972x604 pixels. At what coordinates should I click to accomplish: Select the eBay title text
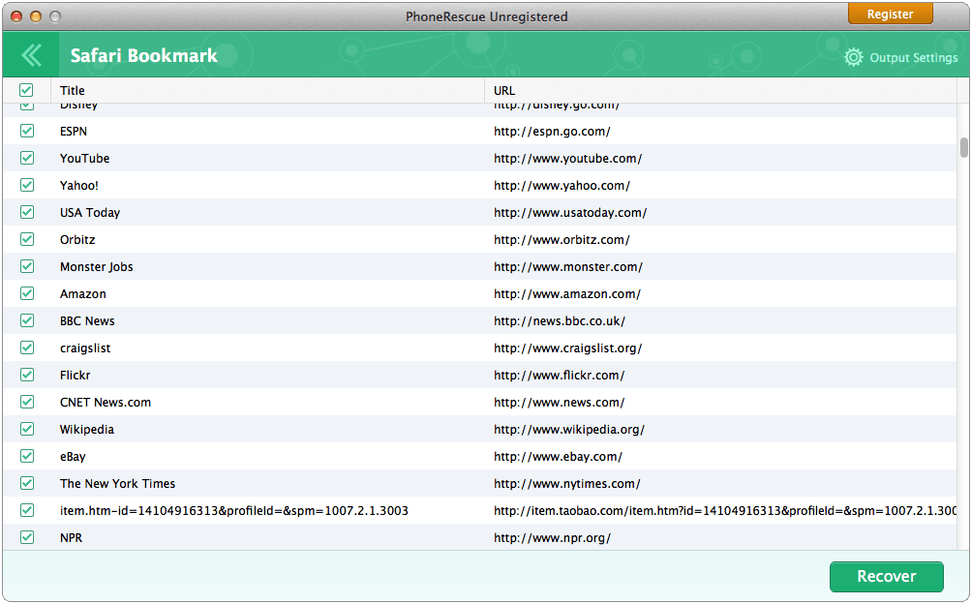tap(73, 457)
